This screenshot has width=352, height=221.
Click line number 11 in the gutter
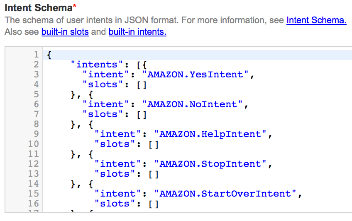[33, 154]
